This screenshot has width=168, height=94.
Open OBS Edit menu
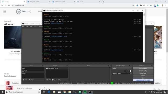coord(27,27)
